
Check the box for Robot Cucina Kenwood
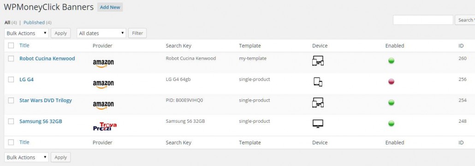point(11,58)
